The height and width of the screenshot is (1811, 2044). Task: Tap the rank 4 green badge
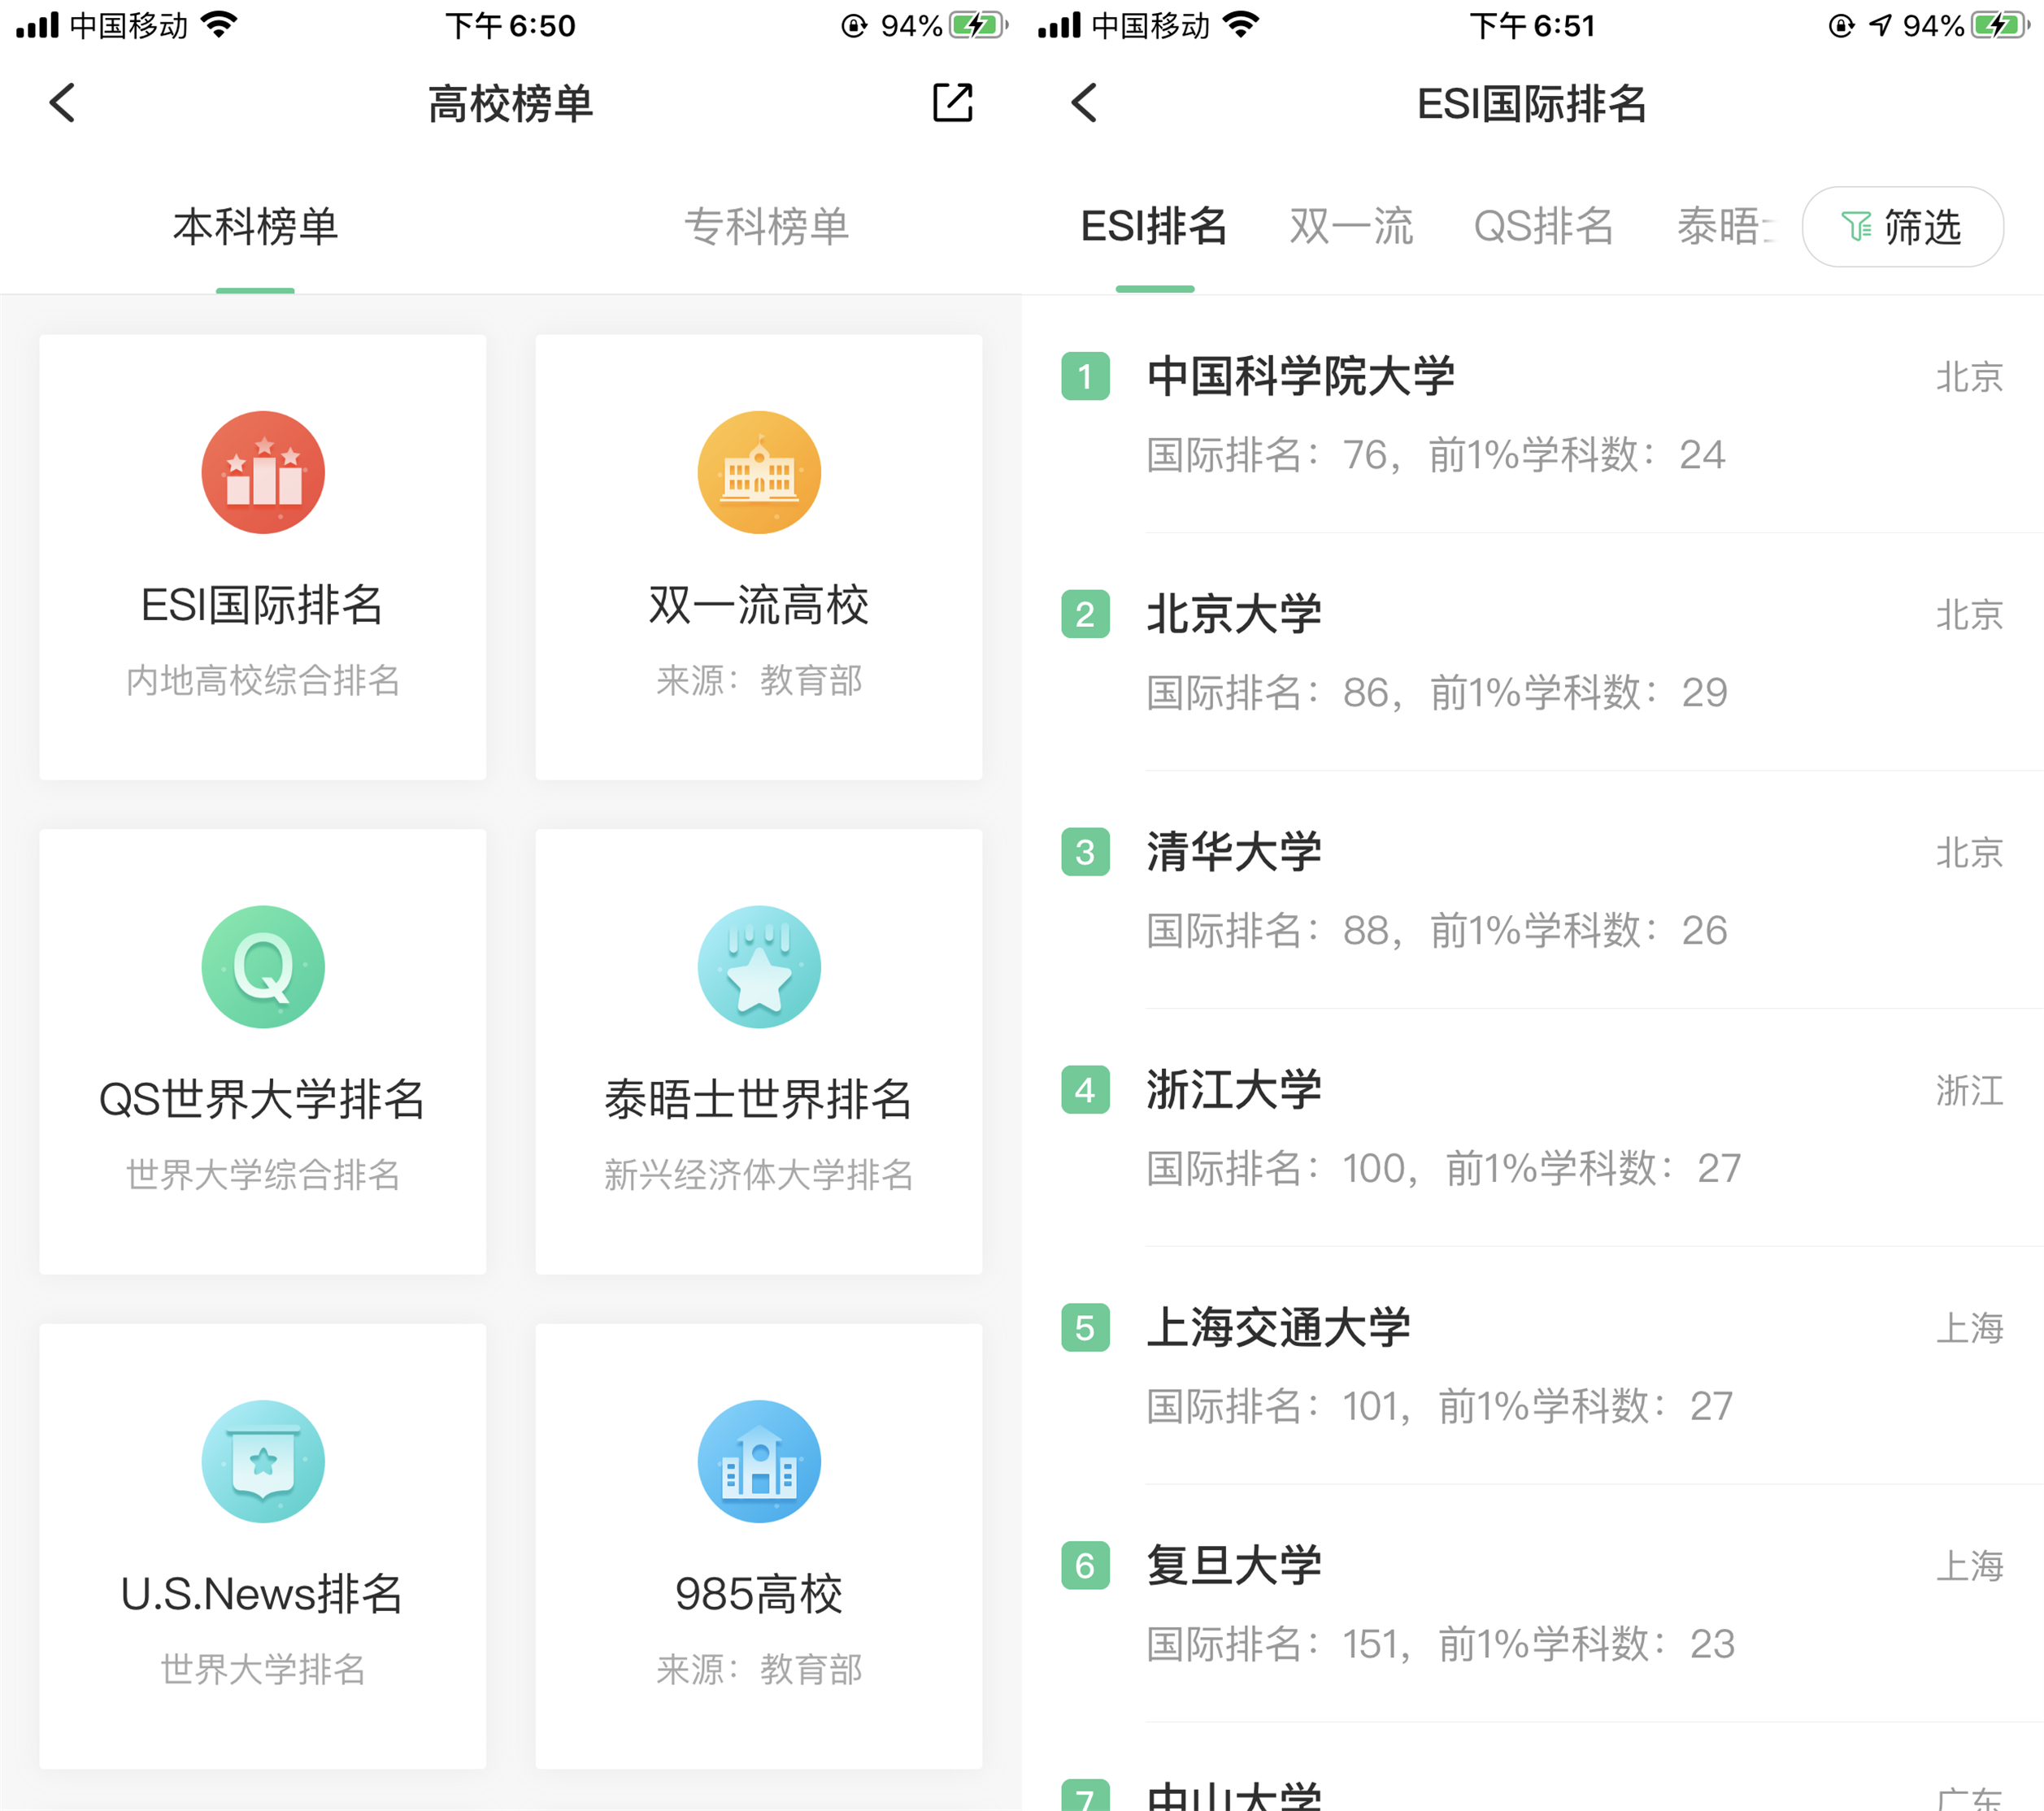pyautogui.click(x=1085, y=1090)
